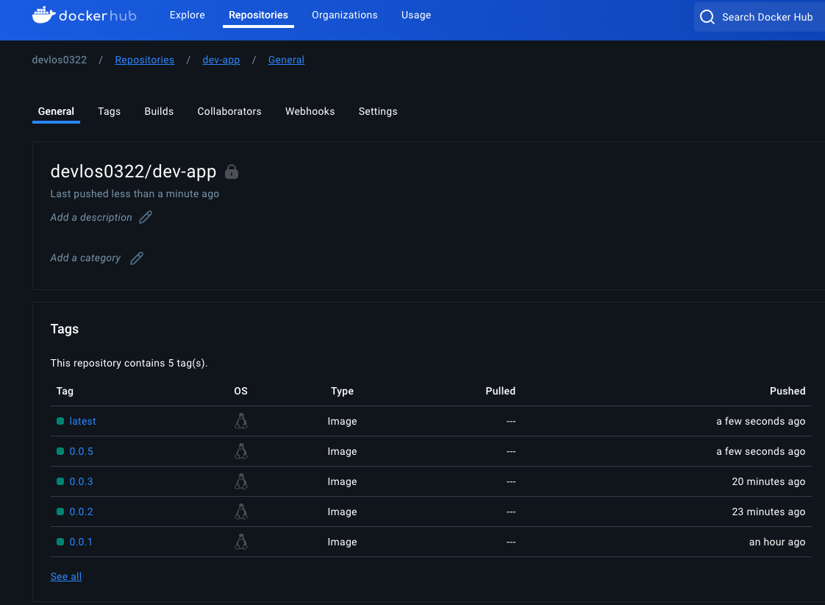Click the Linux penguin icon in 0.0.1 row
Image resolution: width=825 pixels, height=605 pixels.
click(241, 542)
